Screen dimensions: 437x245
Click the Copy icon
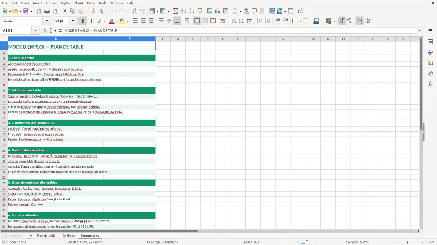[x=73, y=11]
